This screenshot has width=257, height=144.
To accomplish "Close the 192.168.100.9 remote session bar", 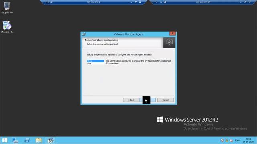I will click(140, 2).
